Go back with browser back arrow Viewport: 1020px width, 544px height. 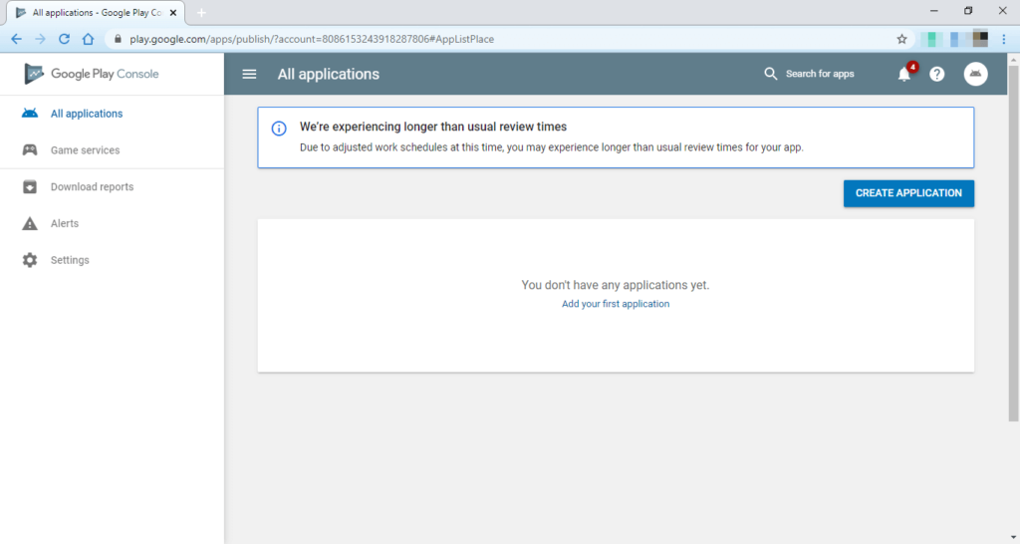pos(16,39)
